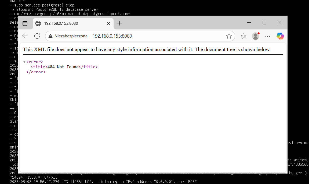This screenshot has height=184, width=309.
Task: Launch the Copilot sidebar icon
Action: click(280, 36)
